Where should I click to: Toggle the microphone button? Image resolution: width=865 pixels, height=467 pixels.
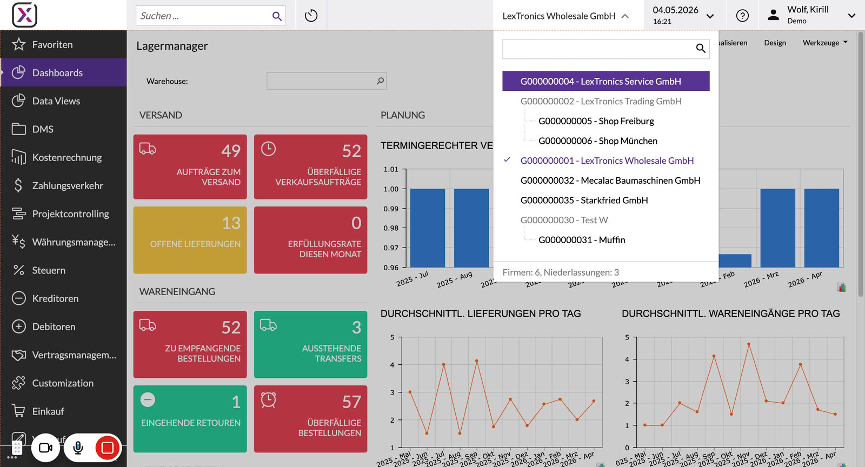pyautogui.click(x=78, y=448)
